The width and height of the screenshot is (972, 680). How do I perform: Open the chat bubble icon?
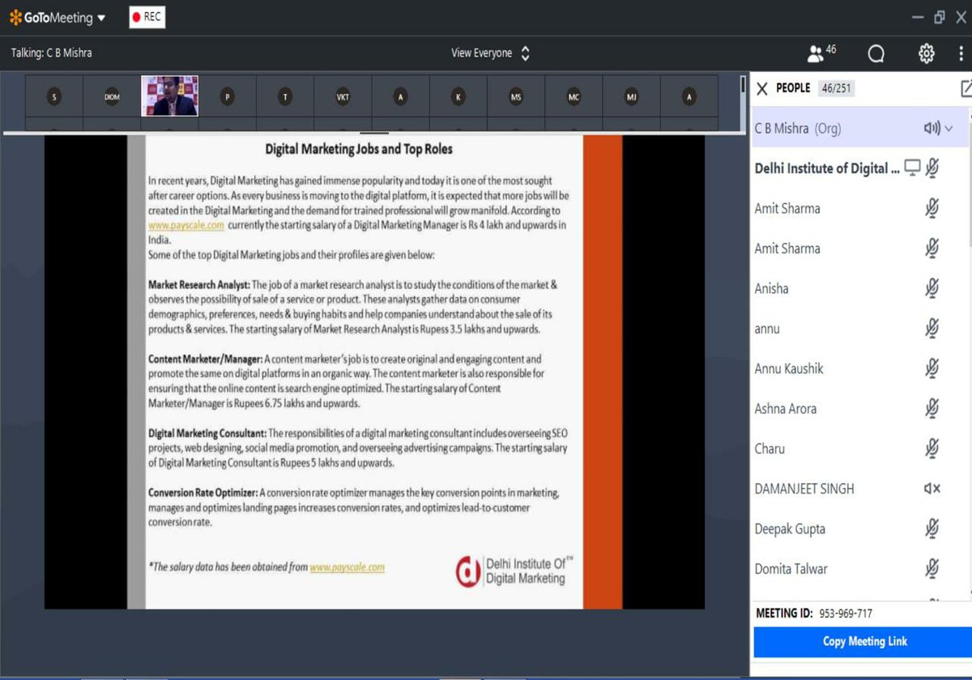876,53
